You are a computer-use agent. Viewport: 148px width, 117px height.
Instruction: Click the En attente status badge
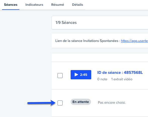[x=81, y=102]
